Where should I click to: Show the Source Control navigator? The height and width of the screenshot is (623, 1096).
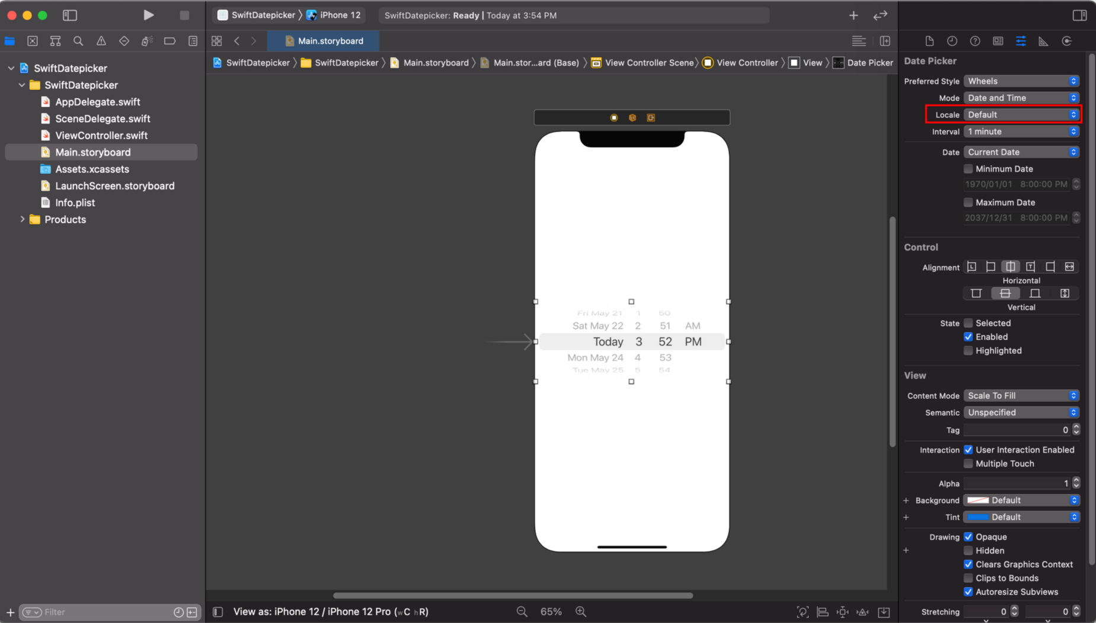(x=33, y=41)
